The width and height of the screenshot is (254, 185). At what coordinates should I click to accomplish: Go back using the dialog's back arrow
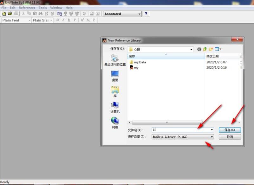199,49
